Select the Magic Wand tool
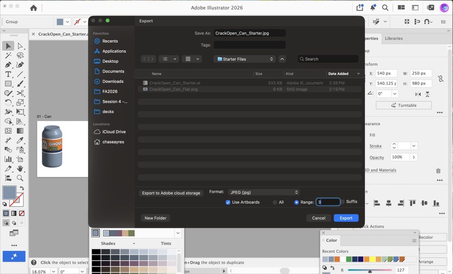The height and width of the screenshot is (274, 453). click(8, 55)
